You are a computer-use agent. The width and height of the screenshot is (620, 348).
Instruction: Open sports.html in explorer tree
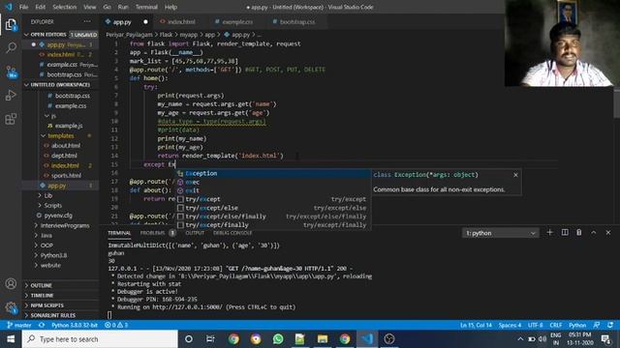[66, 176]
